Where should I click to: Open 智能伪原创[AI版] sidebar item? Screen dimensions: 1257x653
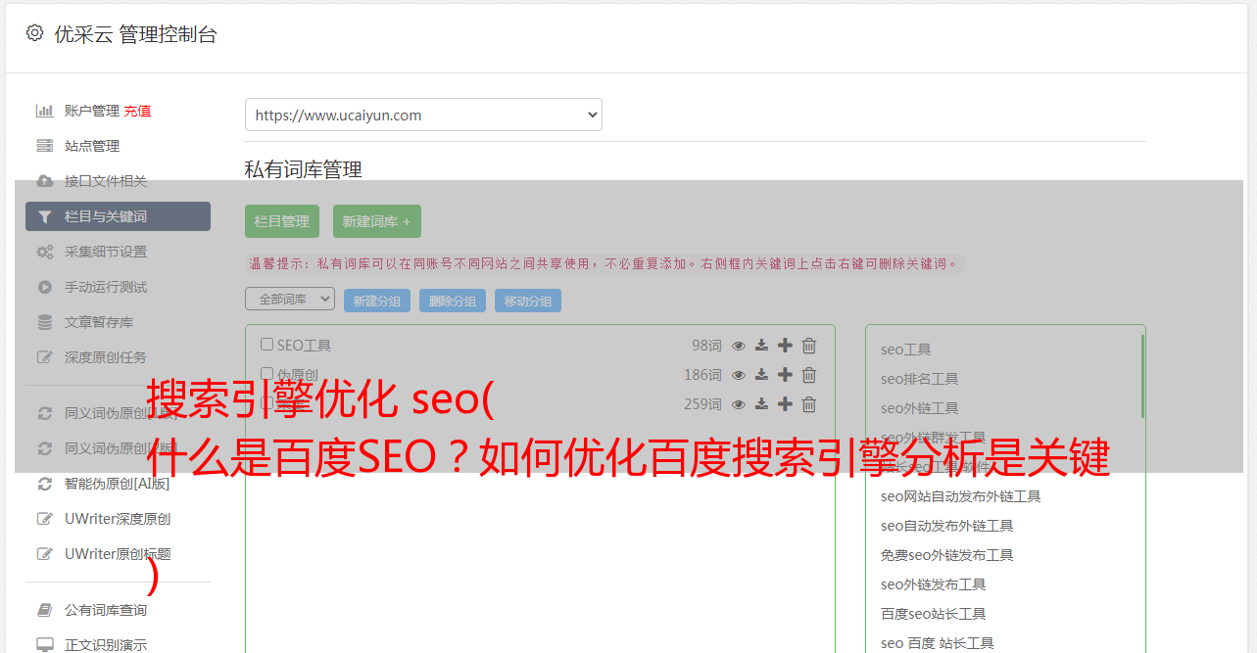point(118,484)
